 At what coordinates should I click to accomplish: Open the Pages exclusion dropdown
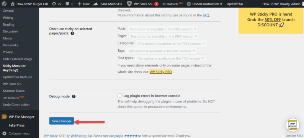[164, 36]
